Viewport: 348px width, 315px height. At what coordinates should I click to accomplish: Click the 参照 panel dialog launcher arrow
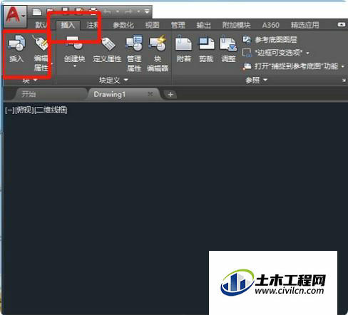click(344, 81)
